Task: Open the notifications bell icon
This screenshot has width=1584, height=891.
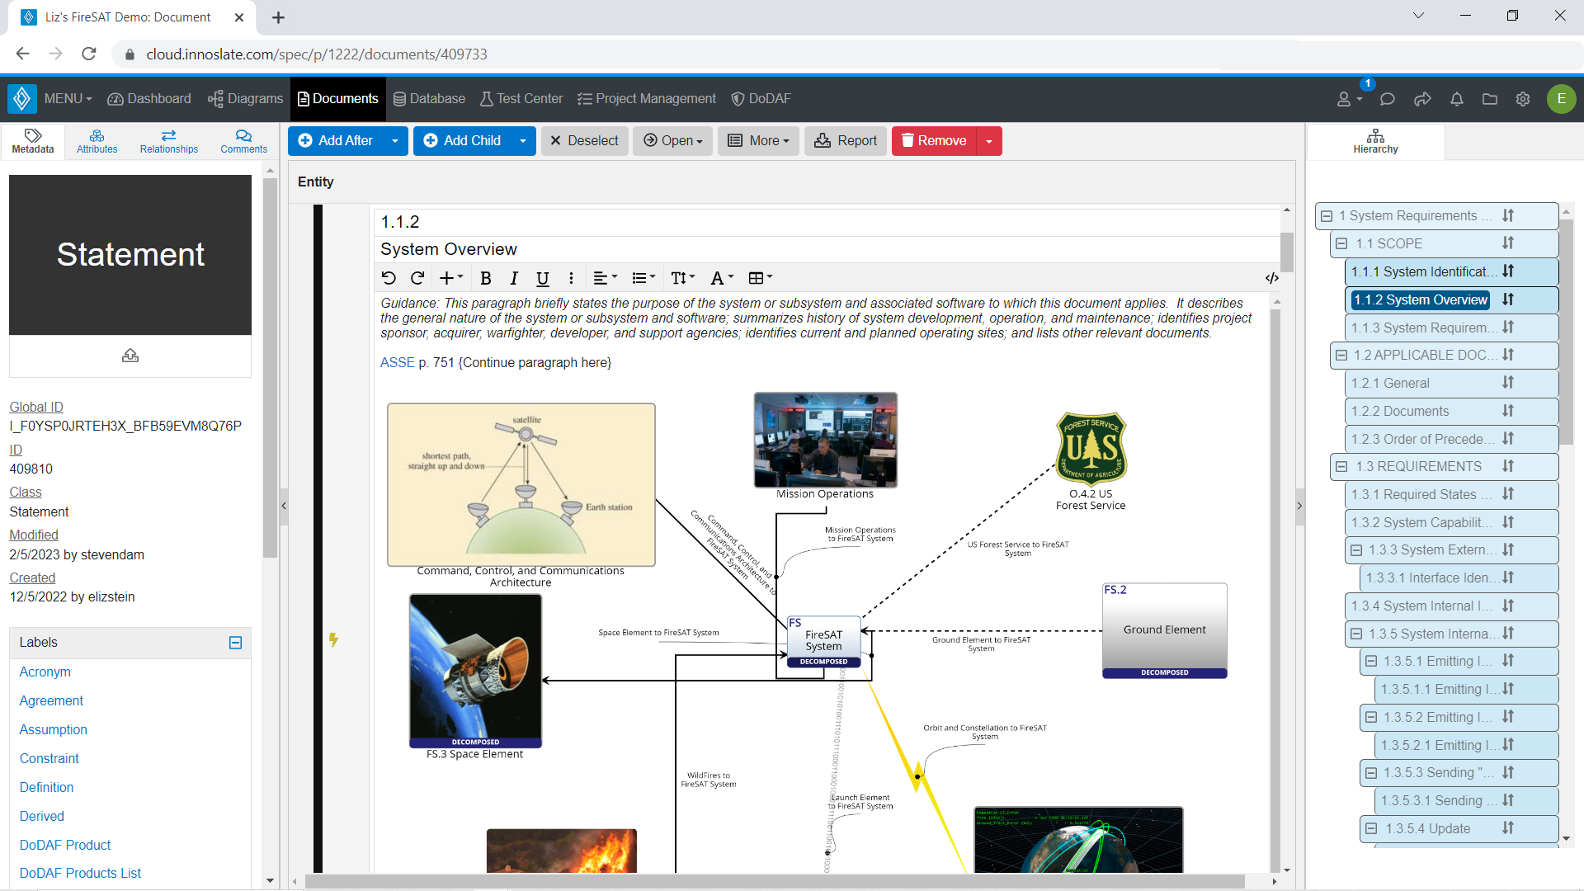Action: pos(1456,99)
